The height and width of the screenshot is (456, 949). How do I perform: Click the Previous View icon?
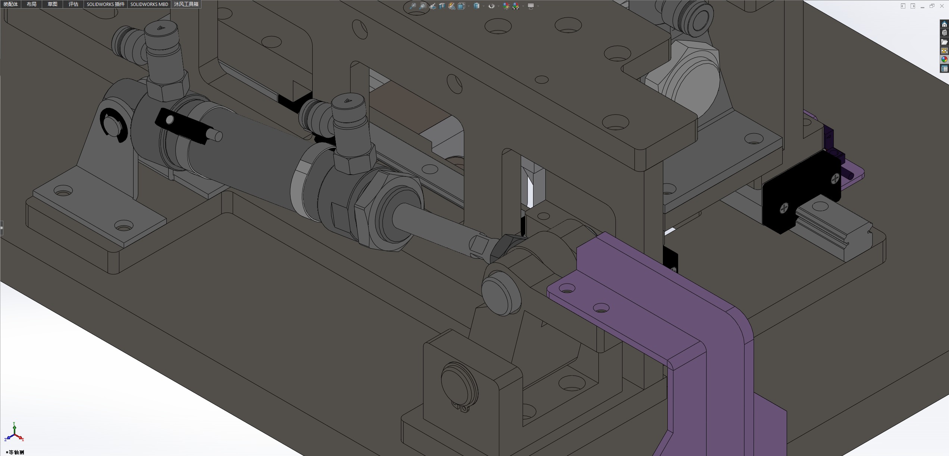[432, 6]
